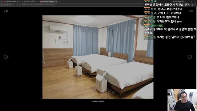Switch to the first browser tab

coord(11,2)
